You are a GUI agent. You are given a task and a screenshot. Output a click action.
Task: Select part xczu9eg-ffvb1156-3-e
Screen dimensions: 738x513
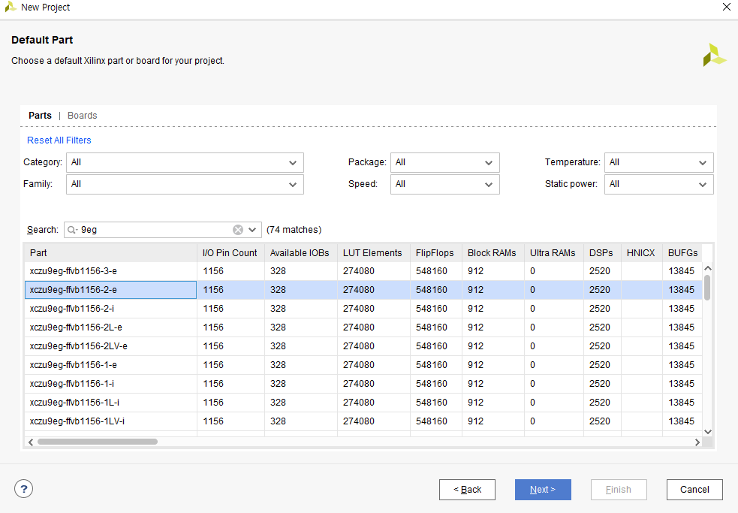[110, 271]
